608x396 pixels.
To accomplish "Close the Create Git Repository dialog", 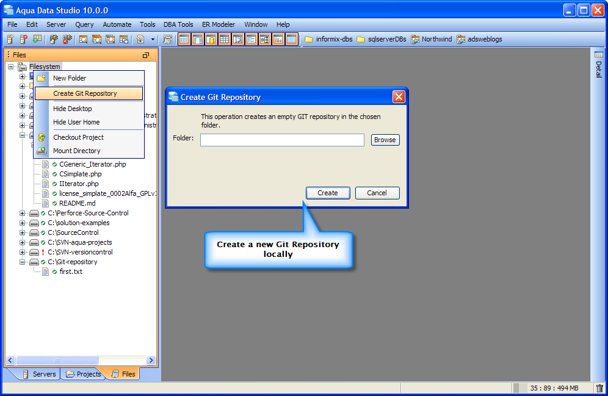I will coord(399,97).
